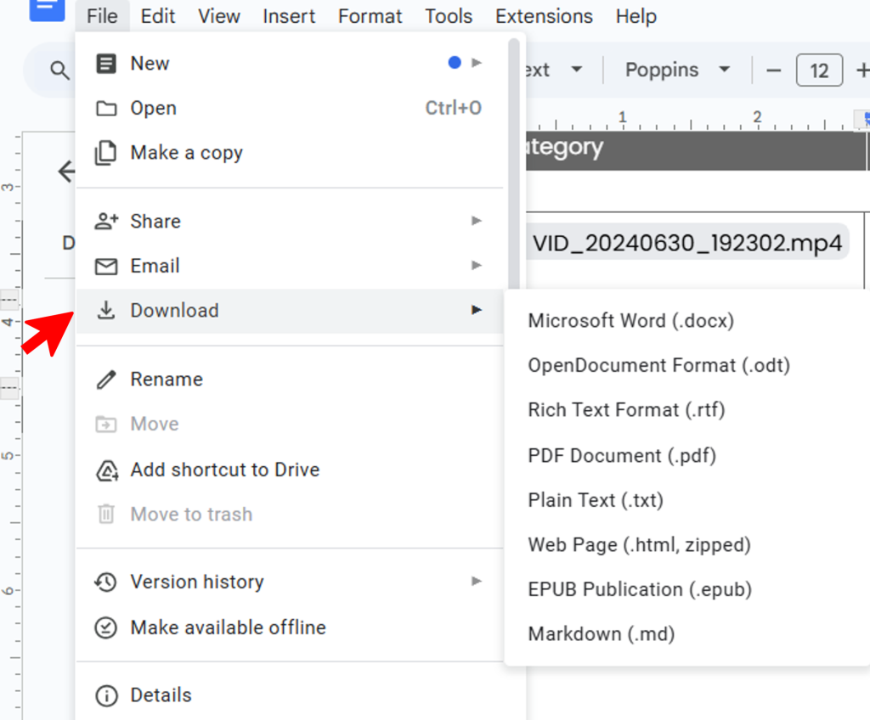Click the Share person-plus icon
870x720 pixels.
click(105, 222)
